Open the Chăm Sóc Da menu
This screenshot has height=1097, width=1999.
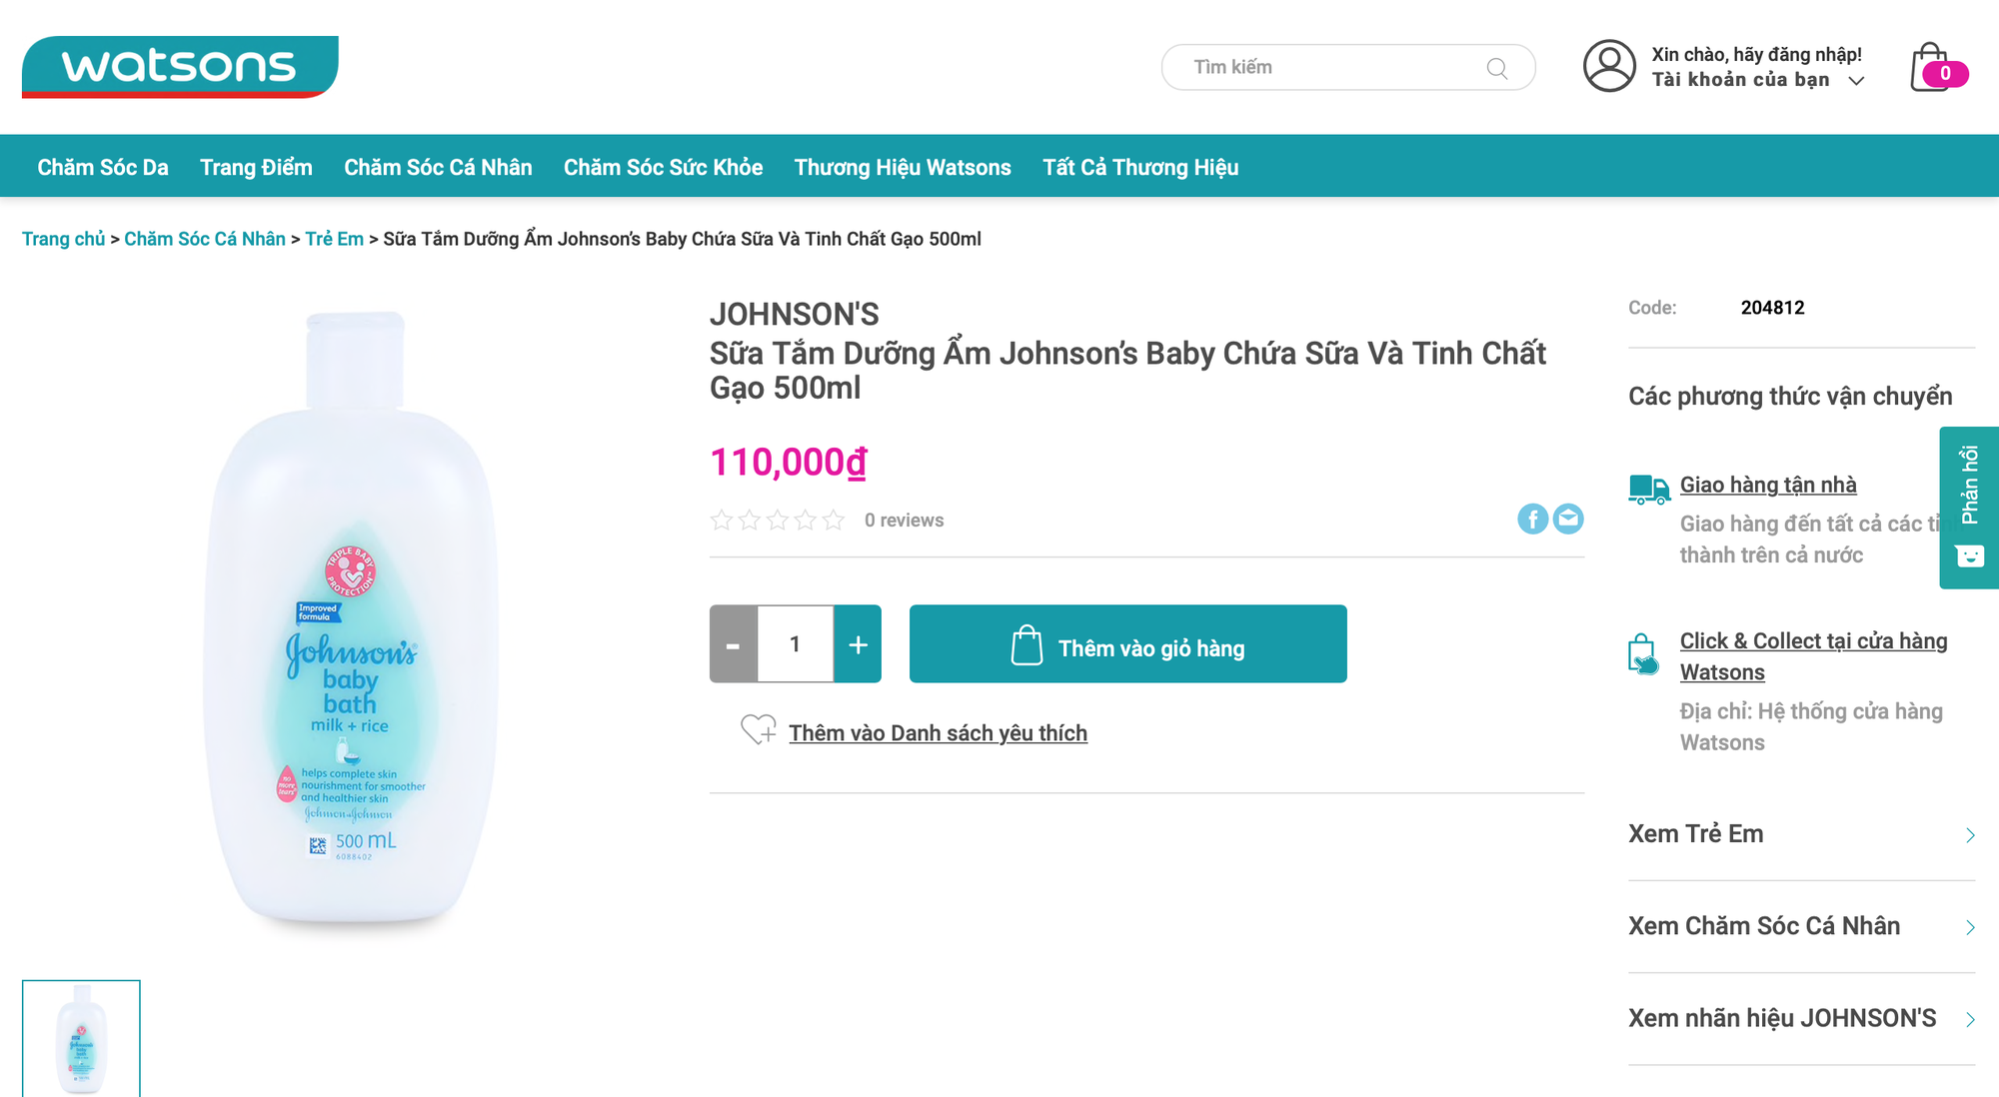click(x=103, y=167)
